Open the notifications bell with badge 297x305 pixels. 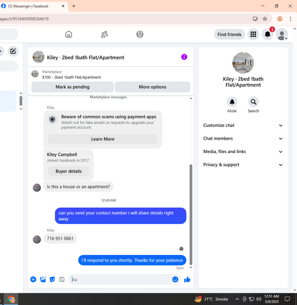268,34
